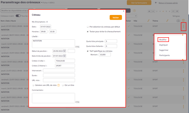Click the Durée field

click(59, 75)
